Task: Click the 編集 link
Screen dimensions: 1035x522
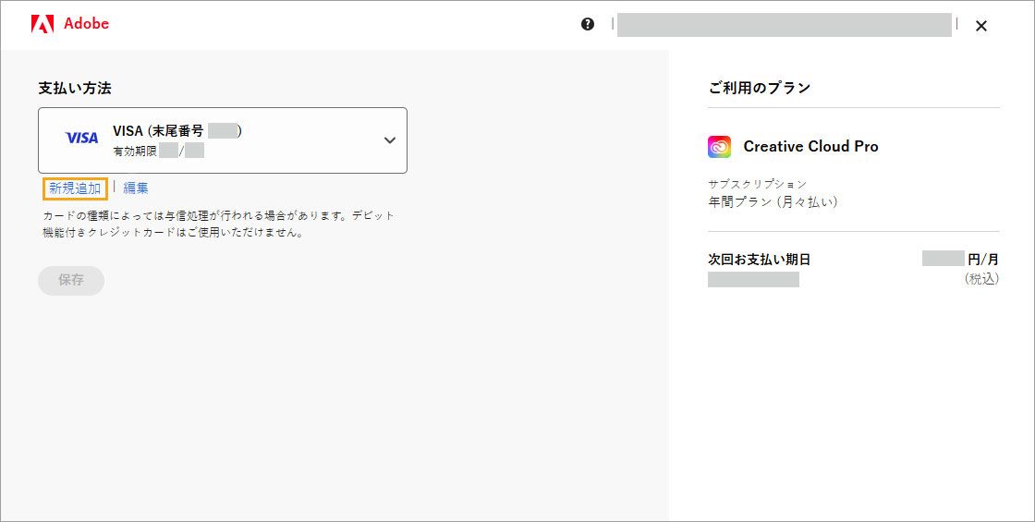Action: (136, 188)
